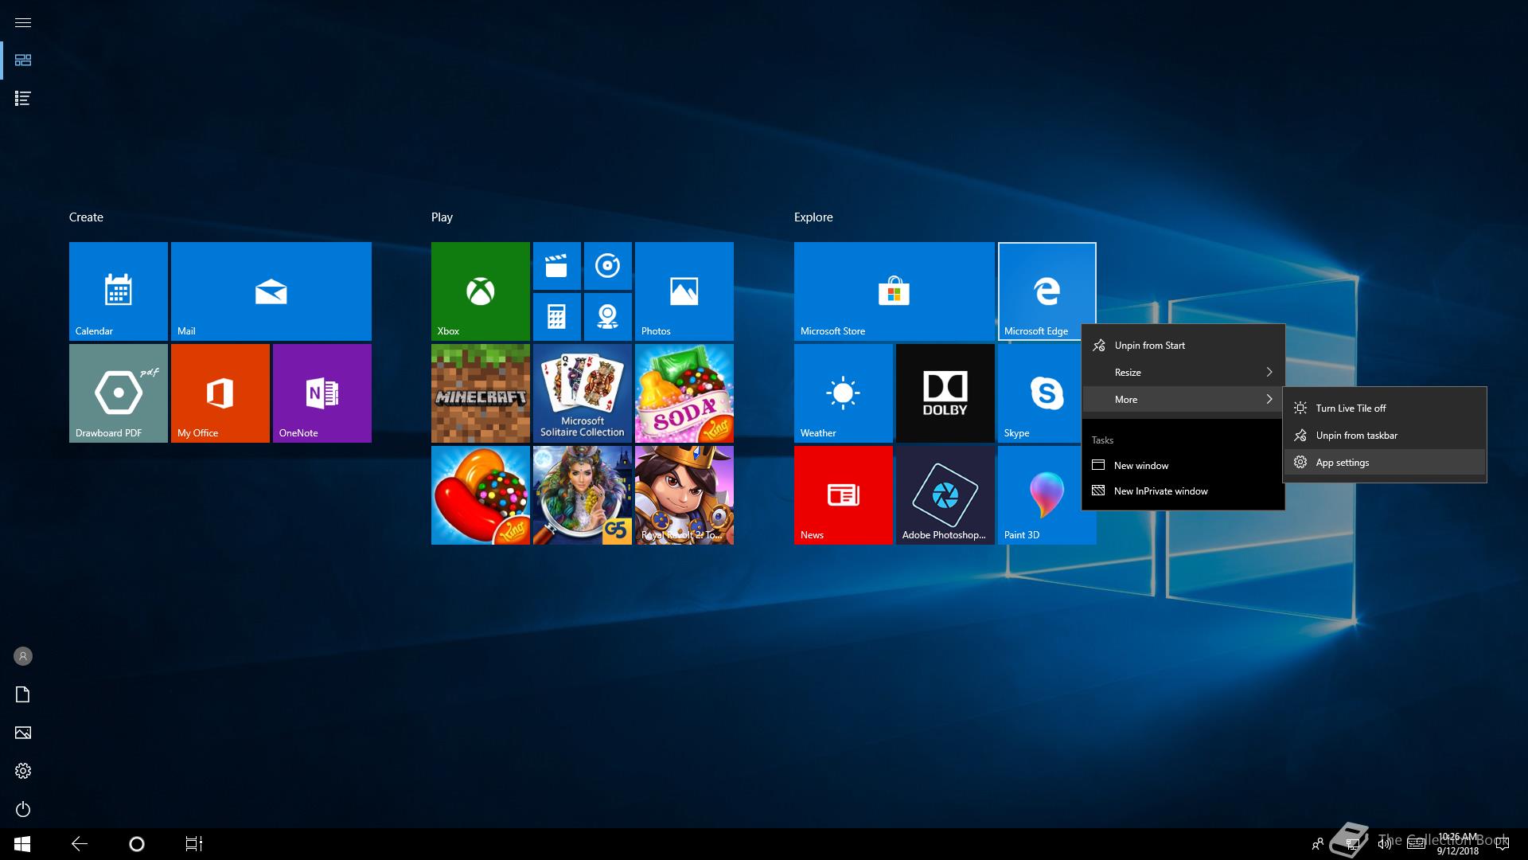Turn Live Tile off for Edge
Screen dimensions: 1528x860
click(1385, 408)
